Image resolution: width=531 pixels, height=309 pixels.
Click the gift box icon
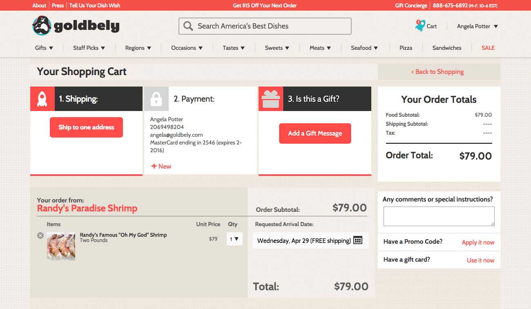(x=271, y=99)
